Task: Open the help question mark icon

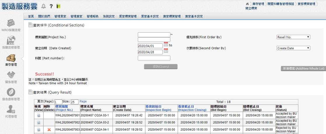Action: (x=51, y=6)
